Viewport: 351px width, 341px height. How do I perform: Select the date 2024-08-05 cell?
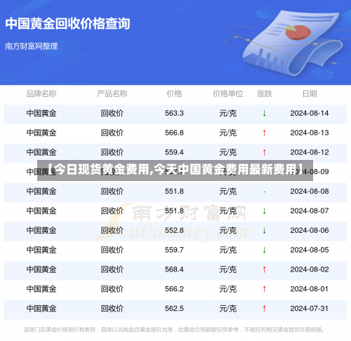(310, 250)
